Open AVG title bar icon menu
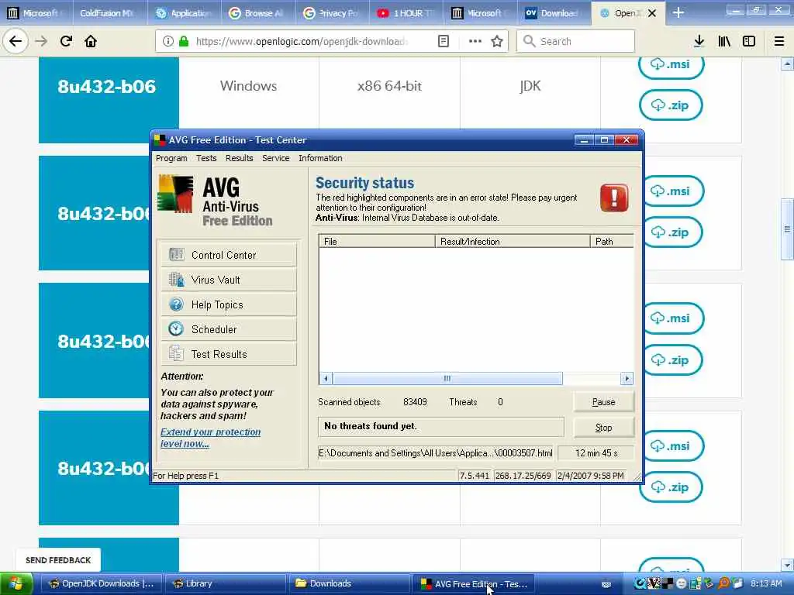Image resolution: width=794 pixels, height=595 pixels. tap(160, 139)
